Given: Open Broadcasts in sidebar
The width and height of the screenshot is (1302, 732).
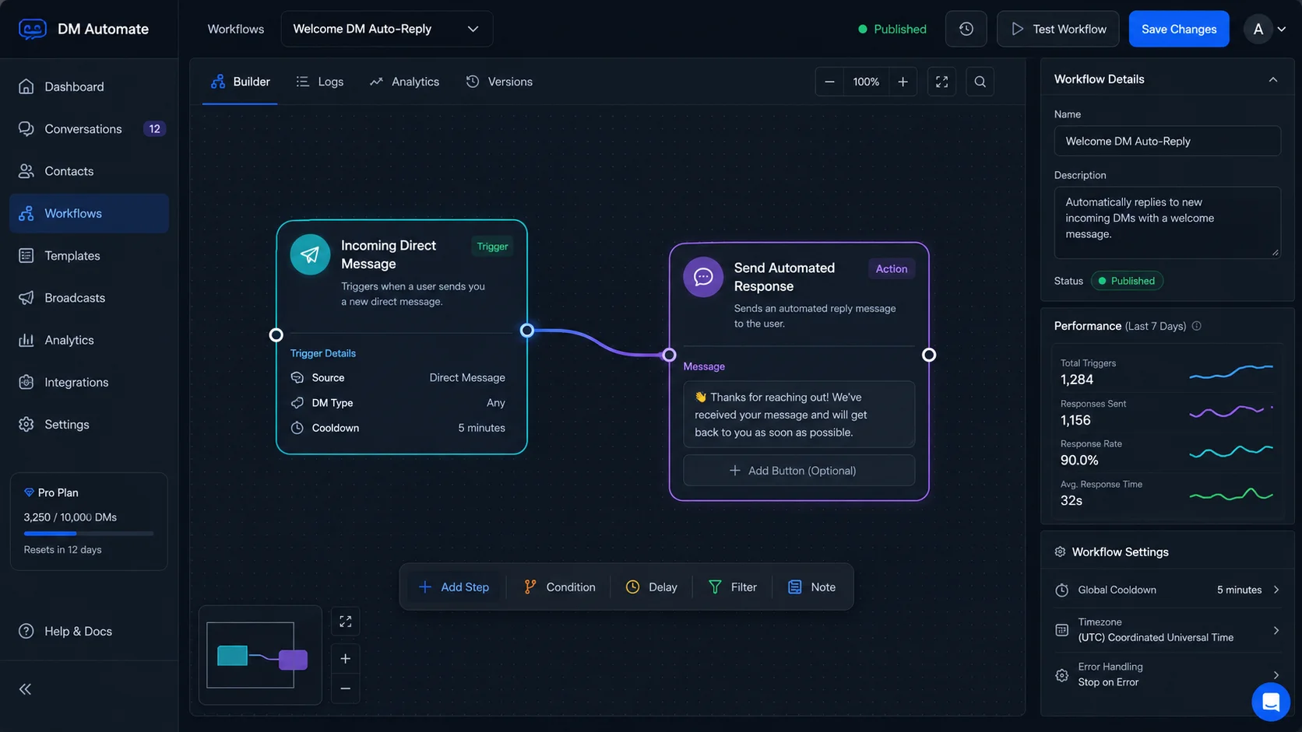Looking at the screenshot, I should (x=89, y=298).
